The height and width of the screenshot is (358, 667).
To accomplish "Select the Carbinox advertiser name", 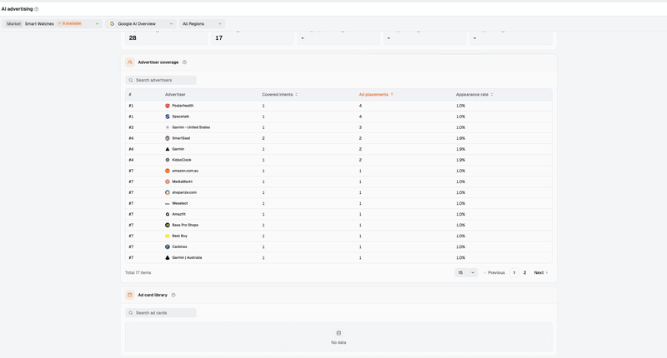I will (179, 246).
